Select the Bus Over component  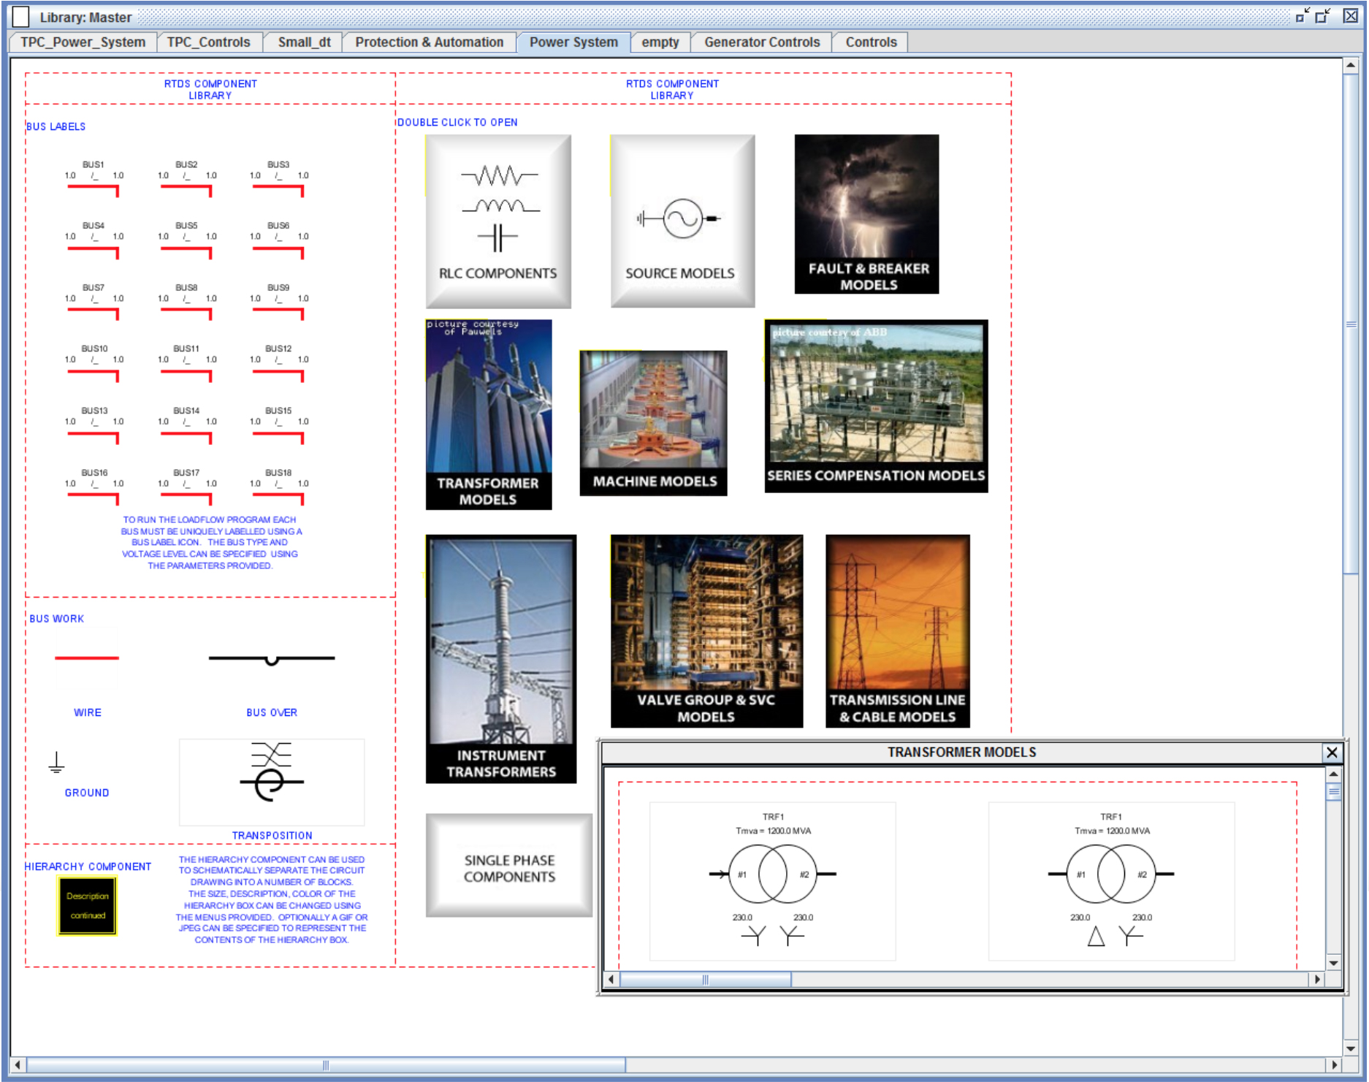tap(271, 659)
